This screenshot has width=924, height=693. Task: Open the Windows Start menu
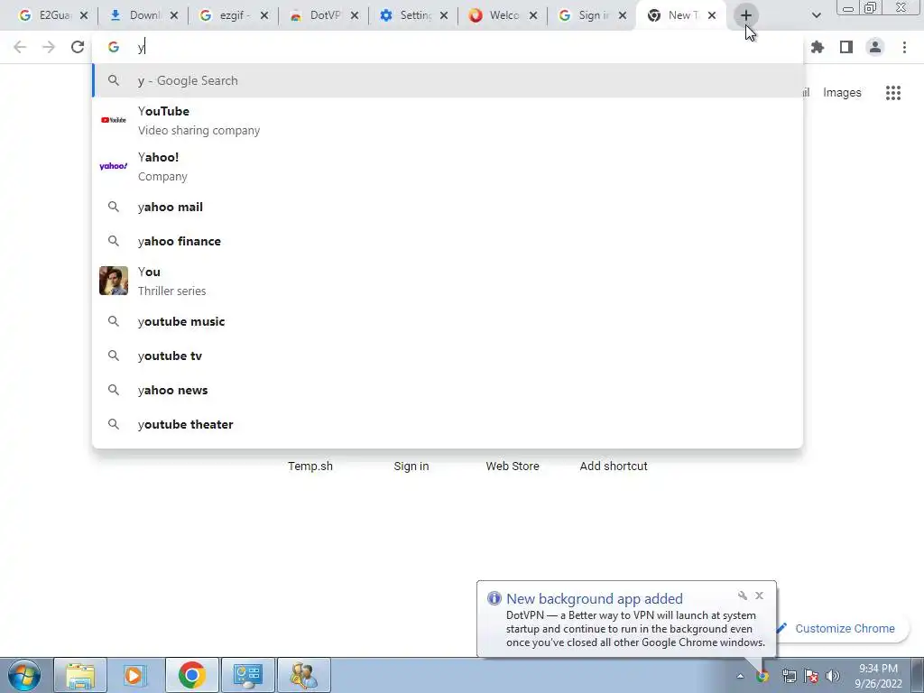23,675
